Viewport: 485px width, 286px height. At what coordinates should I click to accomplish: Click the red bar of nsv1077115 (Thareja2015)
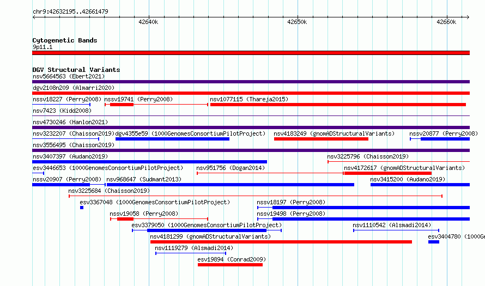(x=338, y=105)
